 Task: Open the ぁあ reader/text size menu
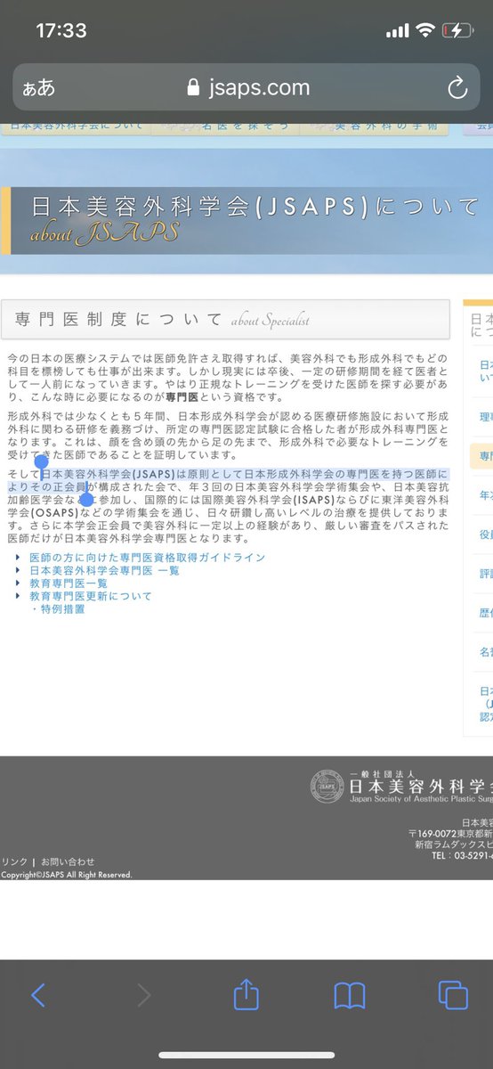pyautogui.click(x=39, y=87)
